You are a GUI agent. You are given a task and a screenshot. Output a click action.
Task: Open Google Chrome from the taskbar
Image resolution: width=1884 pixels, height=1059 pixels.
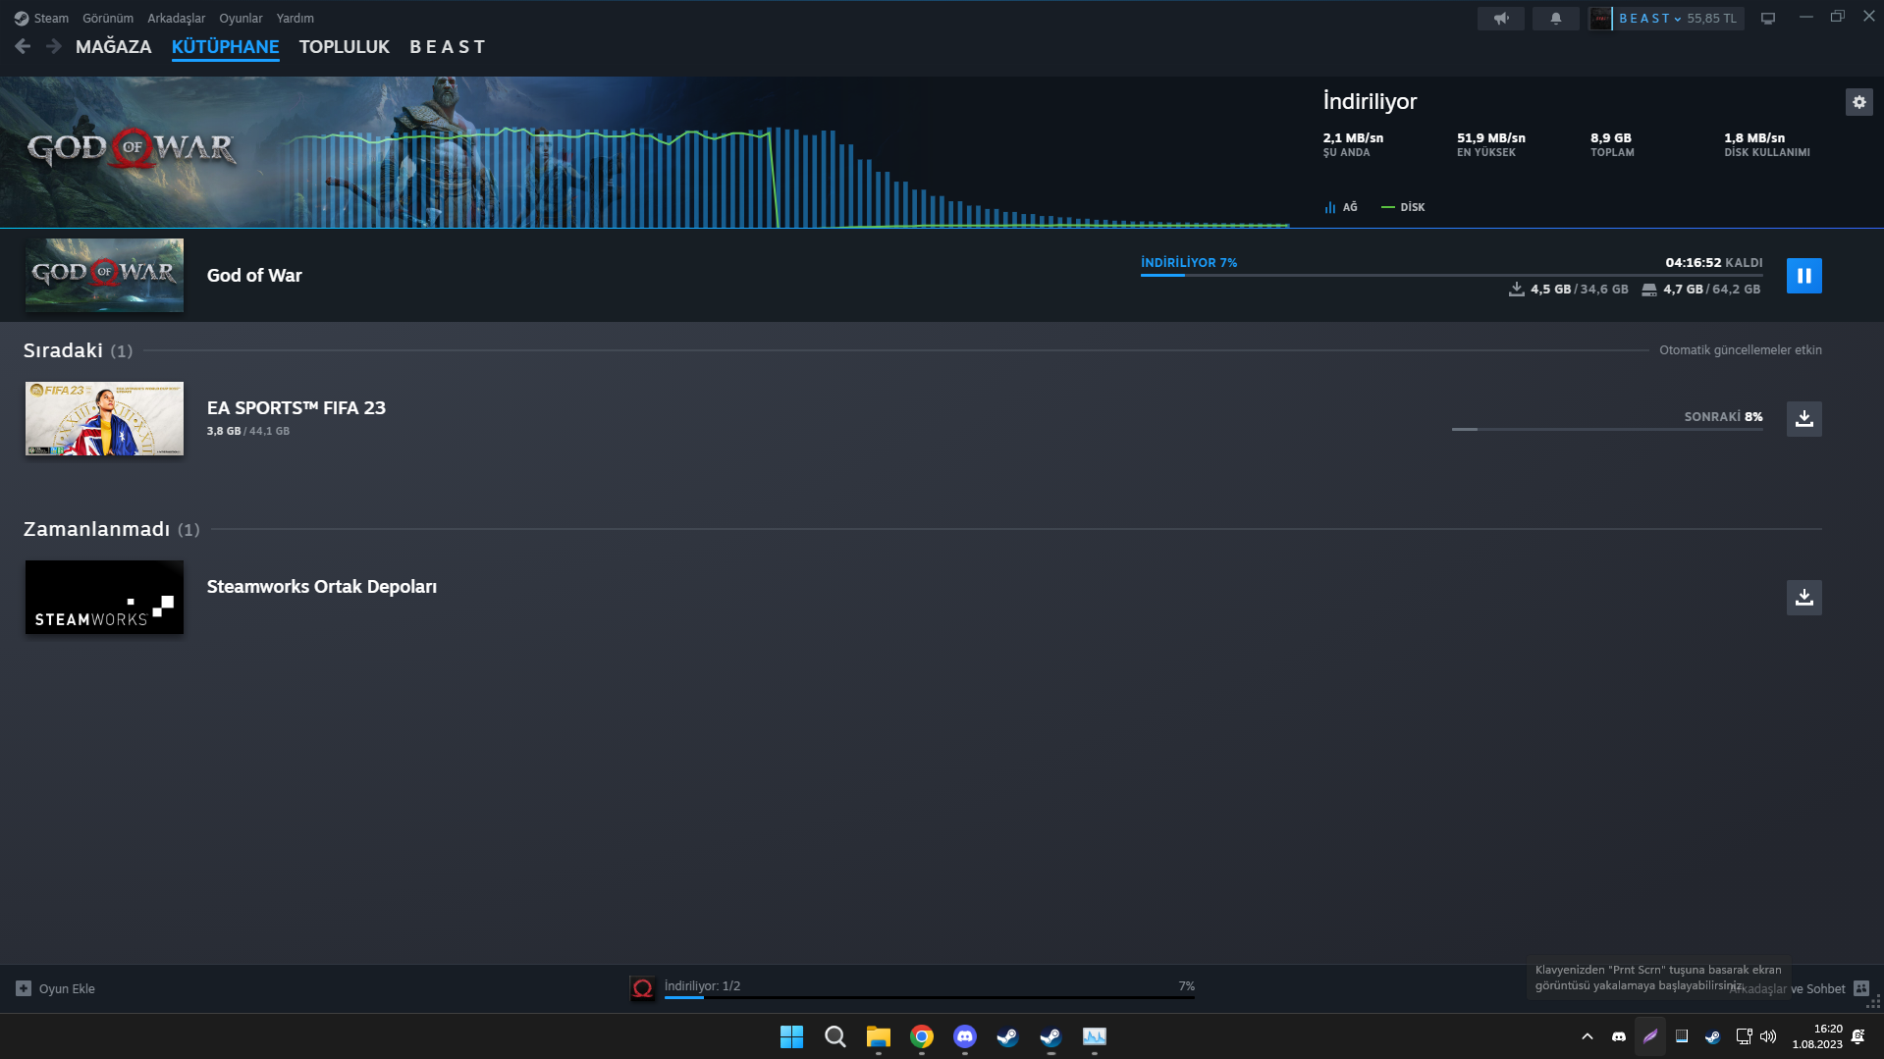(922, 1036)
